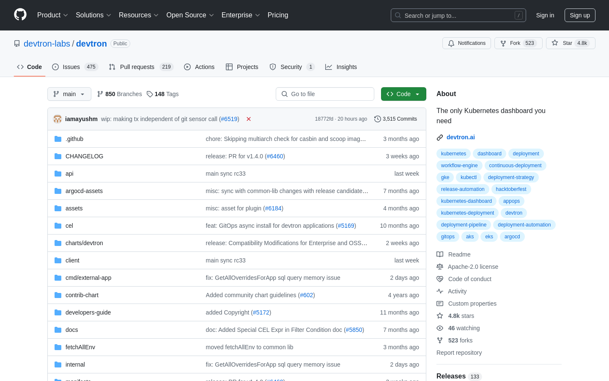Screen dimensions: 609x381
Task: Open the argocd-assets folder
Action: tap(84, 191)
